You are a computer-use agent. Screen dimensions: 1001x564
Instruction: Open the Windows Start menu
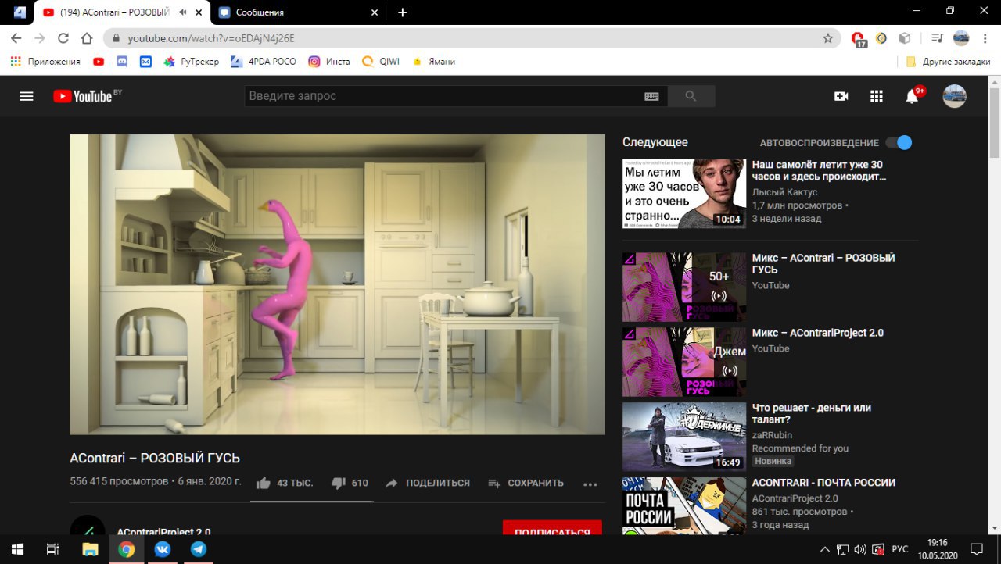pyautogui.click(x=17, y=549)
